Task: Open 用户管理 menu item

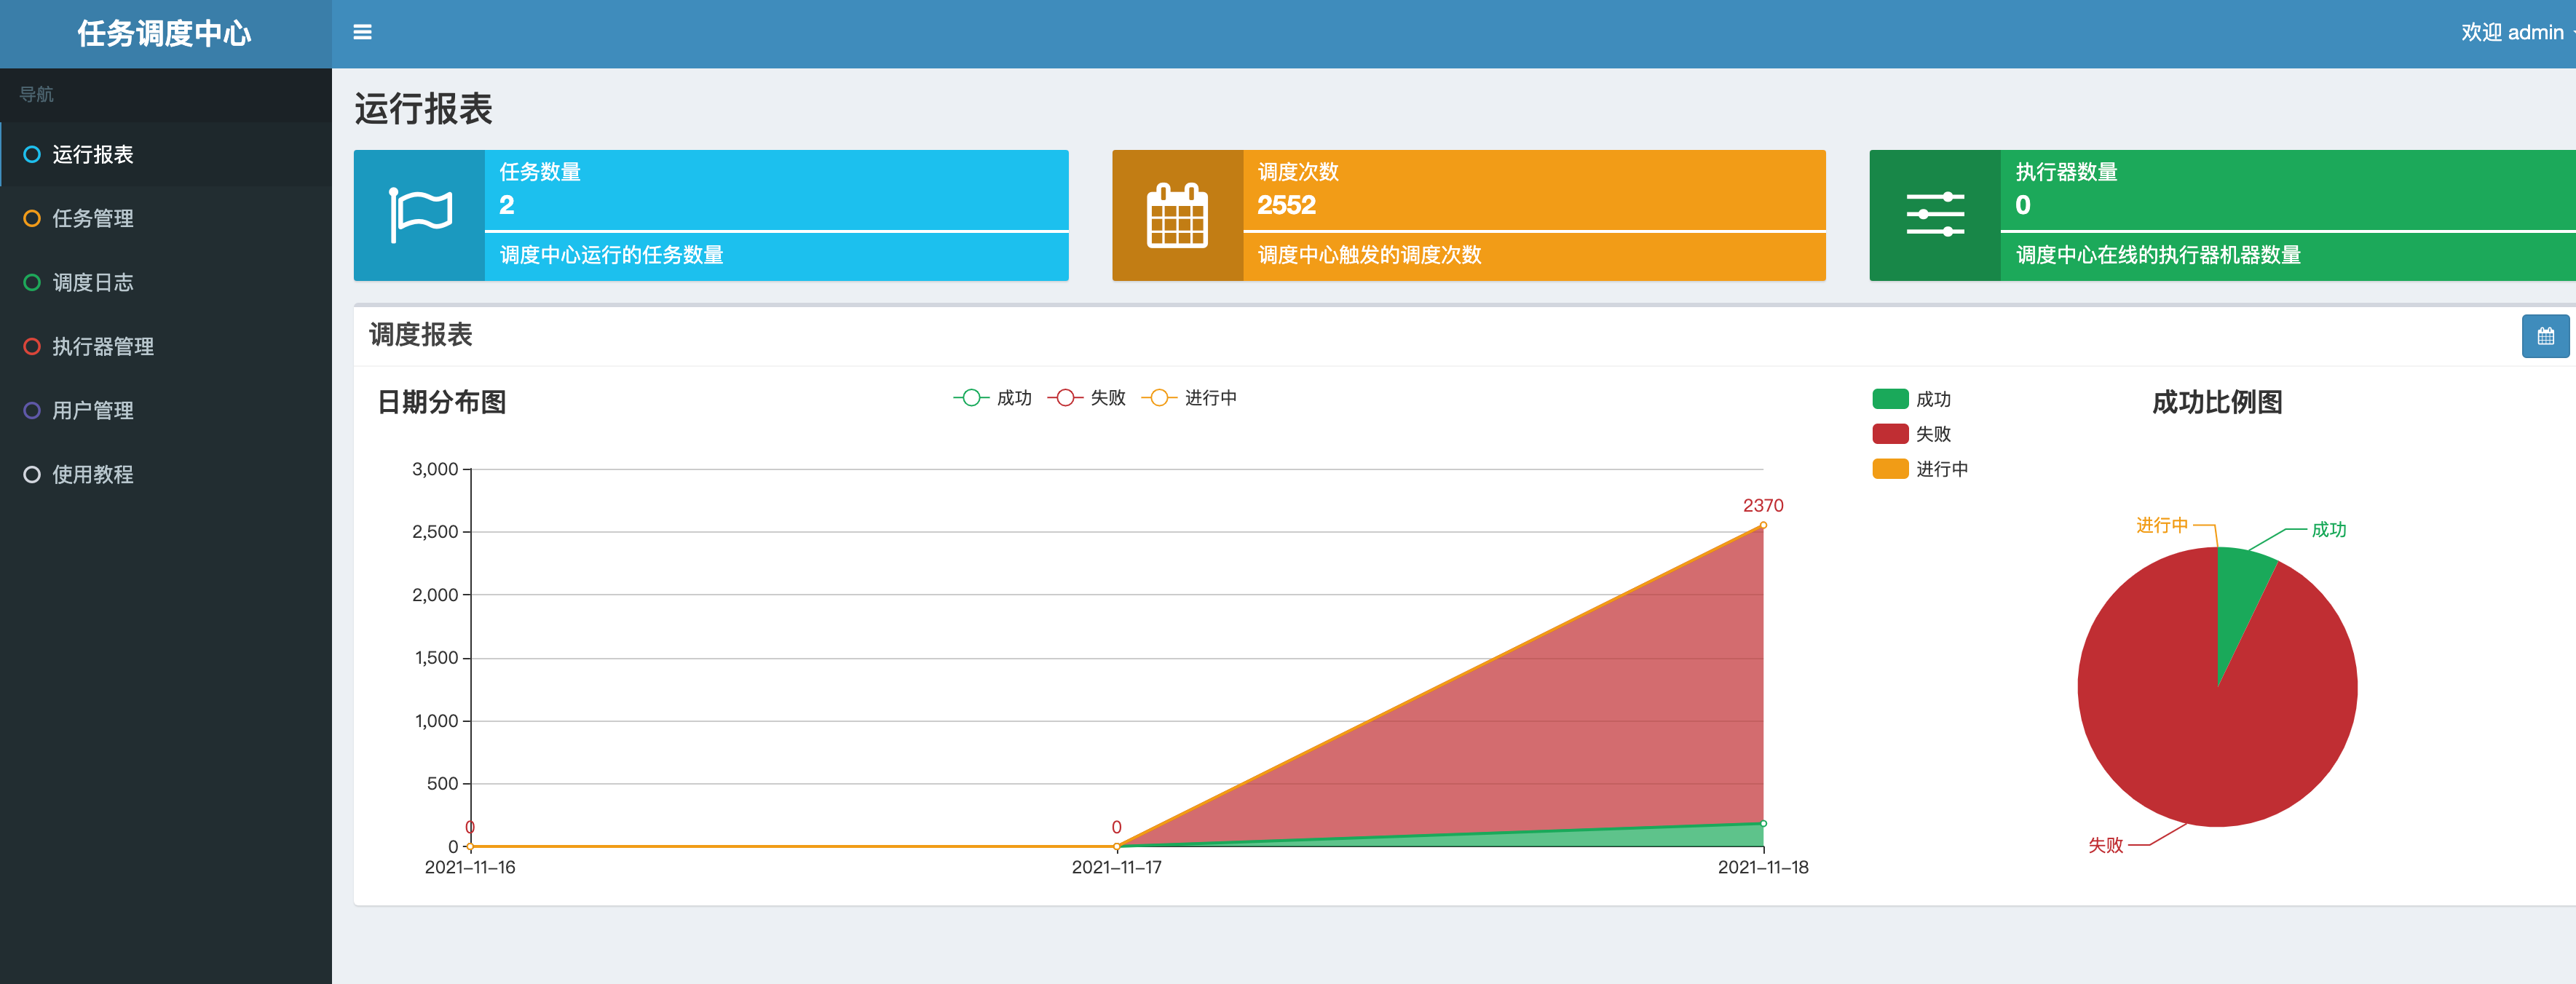Action: [93, 410]
